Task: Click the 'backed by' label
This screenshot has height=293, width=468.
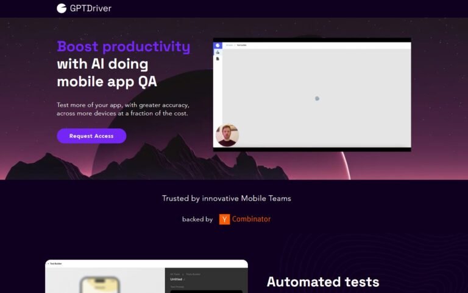Action: click(197, 219)
